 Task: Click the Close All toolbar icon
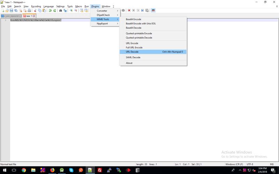[x=25, y=10]
